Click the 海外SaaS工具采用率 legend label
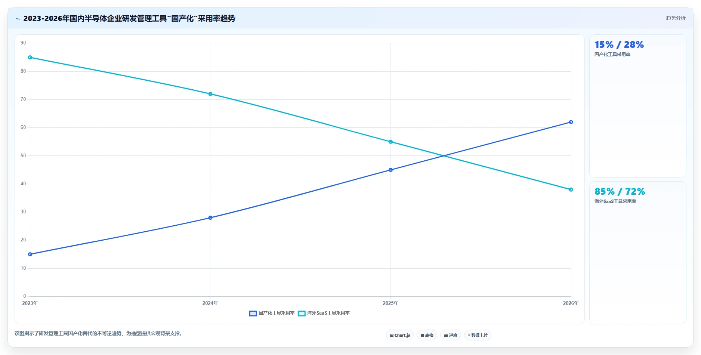Screen dimensions: 701x355 (328, 313)
